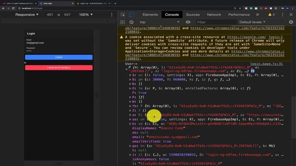Click the P: true row
The height and width of the screenshot is (166, 296).
(x=139, y=93)
